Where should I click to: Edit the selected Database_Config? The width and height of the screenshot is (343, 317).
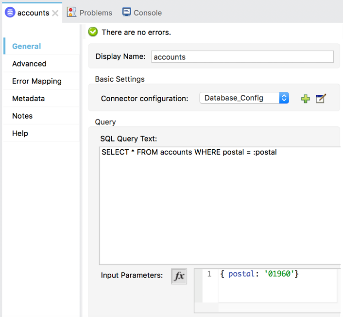[x=321, y=99]
